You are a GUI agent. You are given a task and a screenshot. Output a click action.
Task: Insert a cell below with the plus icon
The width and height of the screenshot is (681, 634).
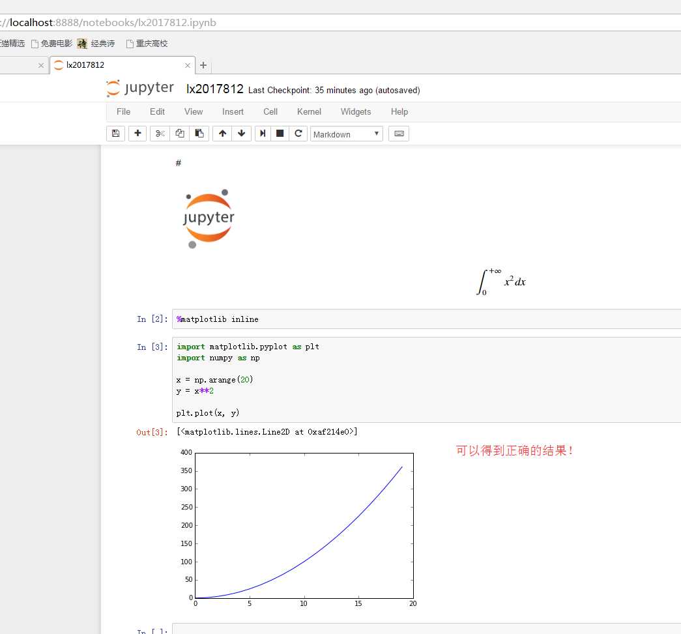(x=138, y=134)
